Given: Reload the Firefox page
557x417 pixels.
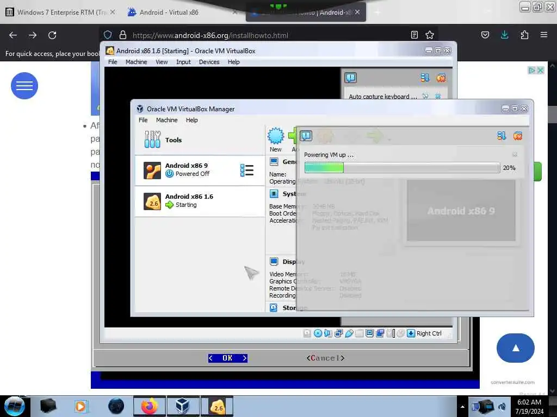Looking at the screenshot, I should [x=52, y=35].
